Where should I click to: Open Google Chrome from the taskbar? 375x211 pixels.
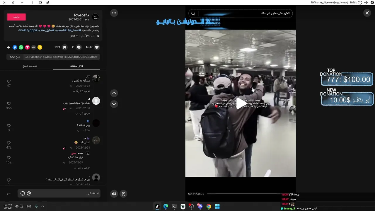[209, 206]
